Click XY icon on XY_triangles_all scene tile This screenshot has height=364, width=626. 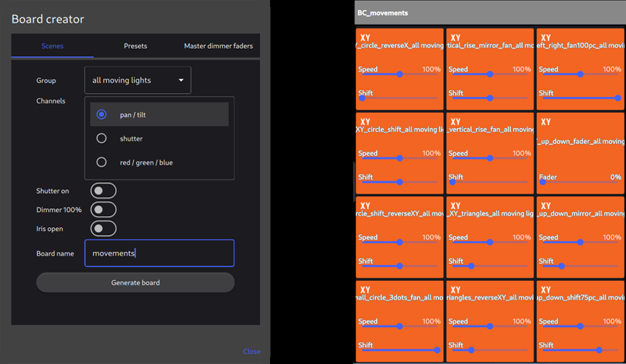click(x=456, y=206)
